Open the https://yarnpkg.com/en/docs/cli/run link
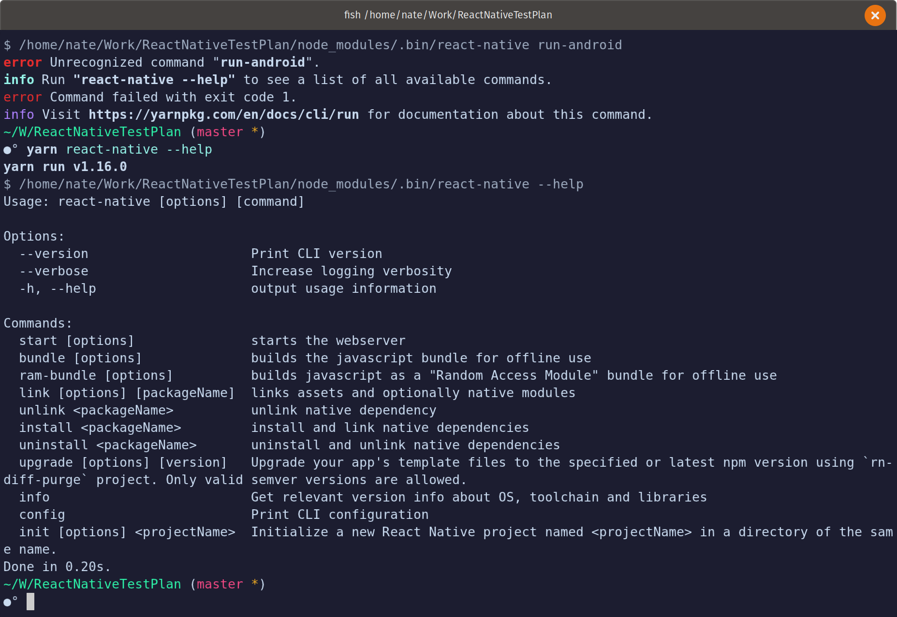The image size is (897, 617). pyautogui.click(x=224, y=115)
